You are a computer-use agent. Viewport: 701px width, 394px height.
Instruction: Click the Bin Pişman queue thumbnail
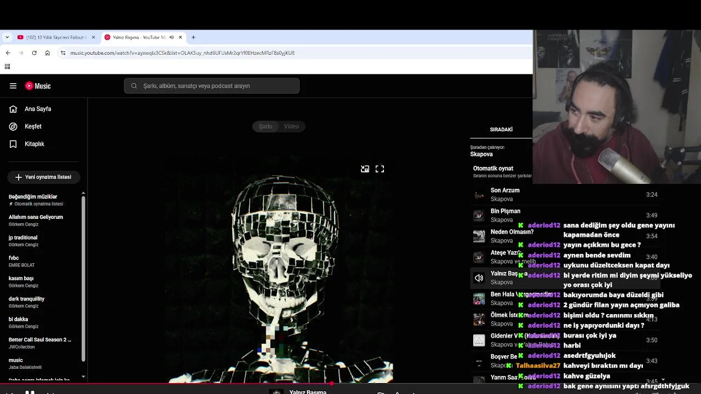pos(479,216)
